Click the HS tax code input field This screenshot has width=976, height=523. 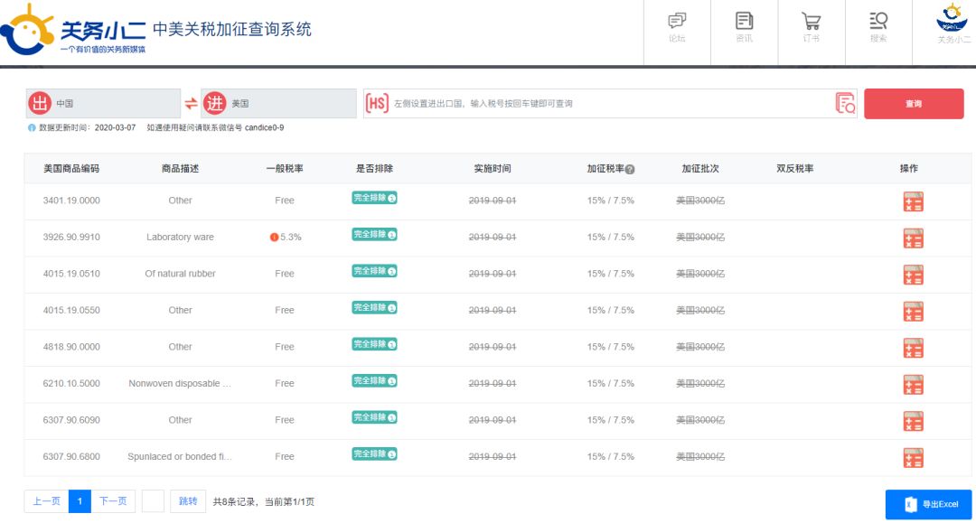pyautogui.click(x=587, y=103)
